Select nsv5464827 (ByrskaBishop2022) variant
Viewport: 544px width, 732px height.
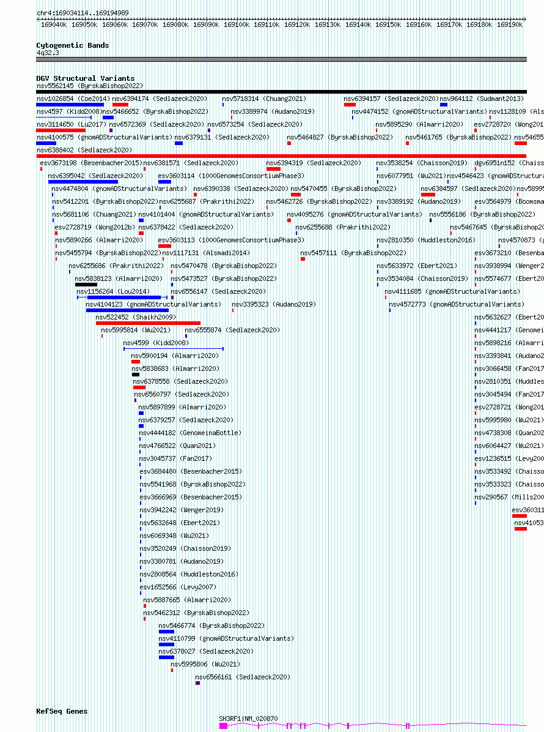pyautogui.click(x=340, y=137)
